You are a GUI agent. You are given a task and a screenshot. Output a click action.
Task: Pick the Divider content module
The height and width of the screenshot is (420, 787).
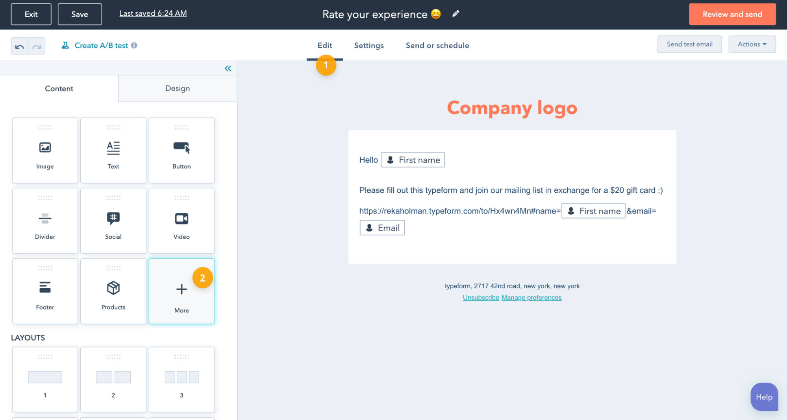pyautogui.click(x=45, y=221)
